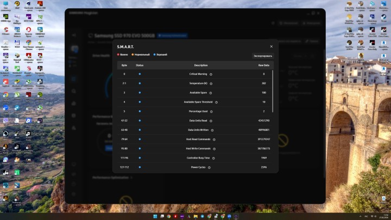Image resolution: width=391 pixels, height=220 pixels.
Task: Open Windows Start menu on taskbar
Action: pos(155,216)
